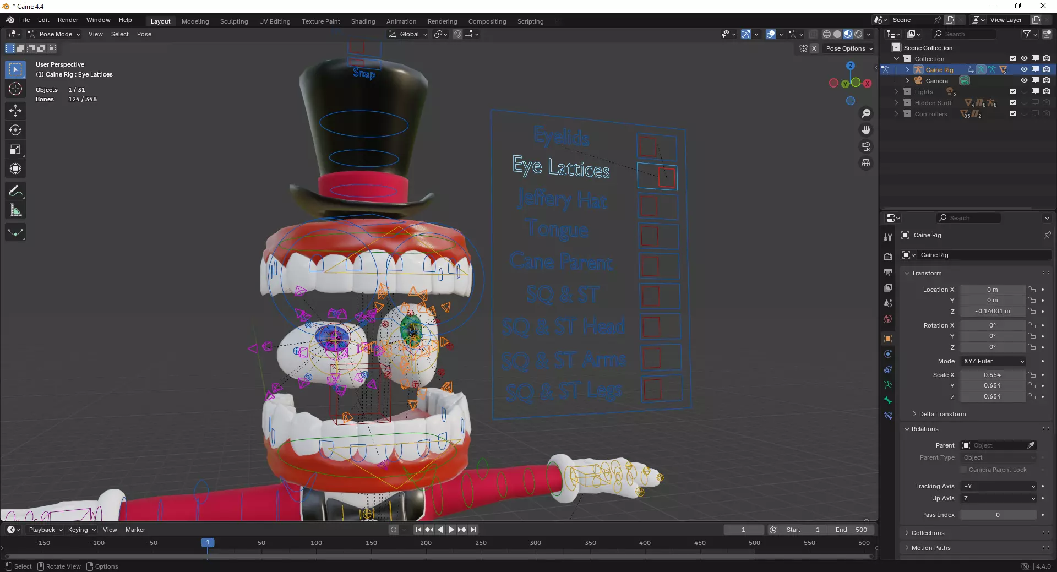This screenshot has height=572, width=1057.
Task: Open the Pose Options dropdown
Action: [849, 48]
